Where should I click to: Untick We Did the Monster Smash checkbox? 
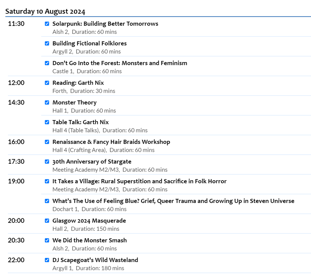[x=47, y=240]
